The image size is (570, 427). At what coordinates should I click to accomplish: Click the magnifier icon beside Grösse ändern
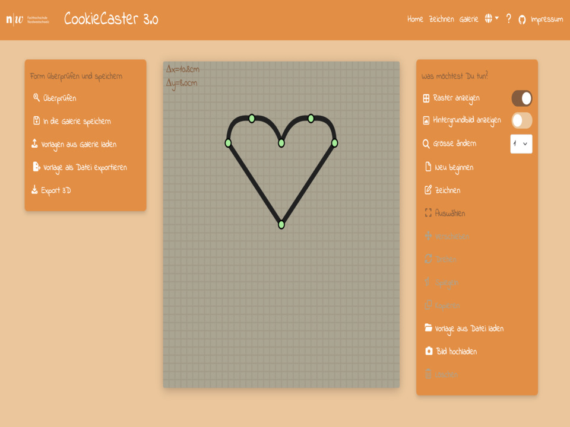click(426, 144)
